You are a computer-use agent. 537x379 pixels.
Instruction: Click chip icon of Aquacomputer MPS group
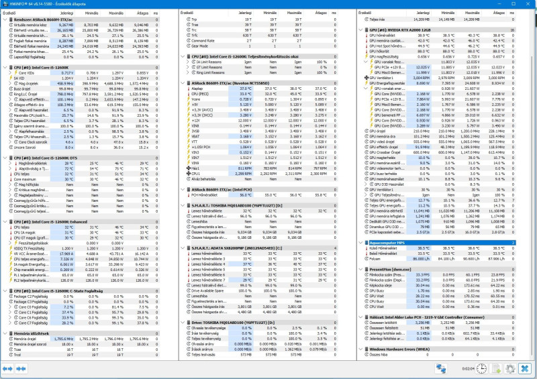[x=367, y=243]
